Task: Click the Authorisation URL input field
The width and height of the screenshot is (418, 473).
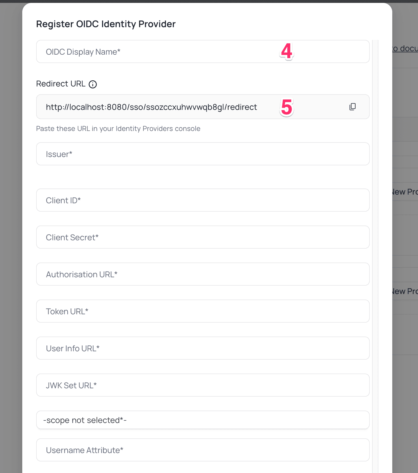Action: [202, 274]
